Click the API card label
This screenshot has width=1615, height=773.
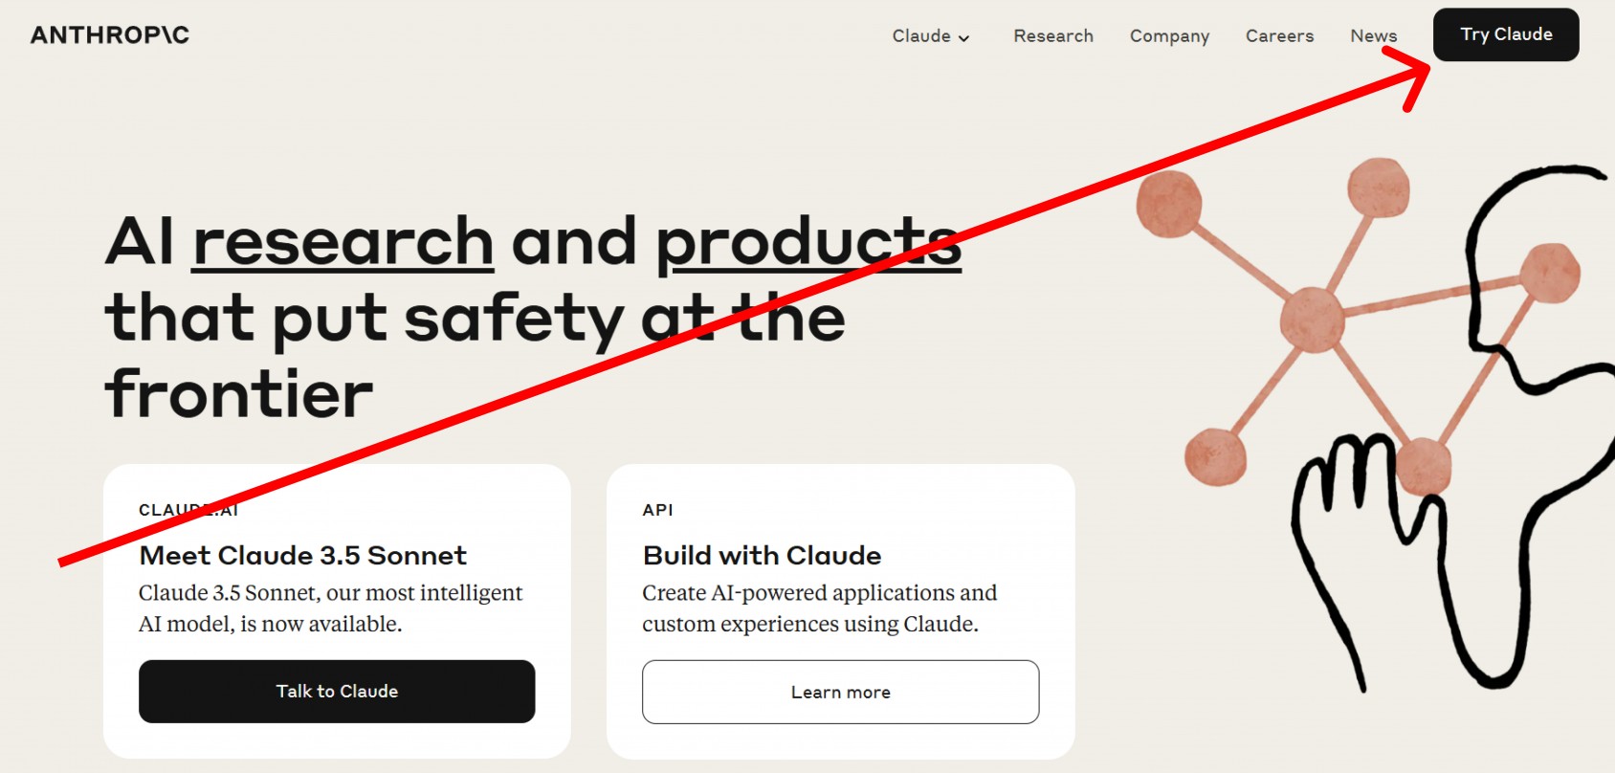click(658, 510)
